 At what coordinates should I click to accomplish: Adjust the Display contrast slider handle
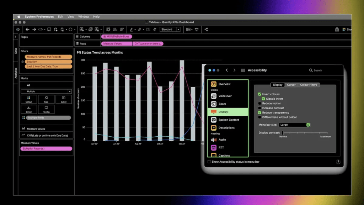click(x=283, y=133)
